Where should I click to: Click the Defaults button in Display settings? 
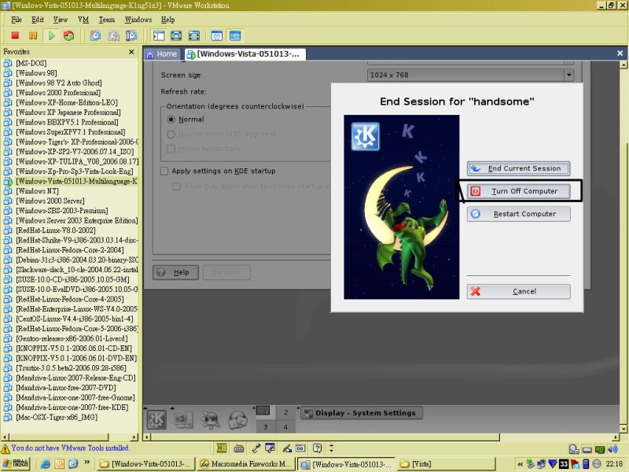226,272
